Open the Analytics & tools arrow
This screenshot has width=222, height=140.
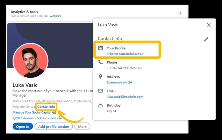180,13
